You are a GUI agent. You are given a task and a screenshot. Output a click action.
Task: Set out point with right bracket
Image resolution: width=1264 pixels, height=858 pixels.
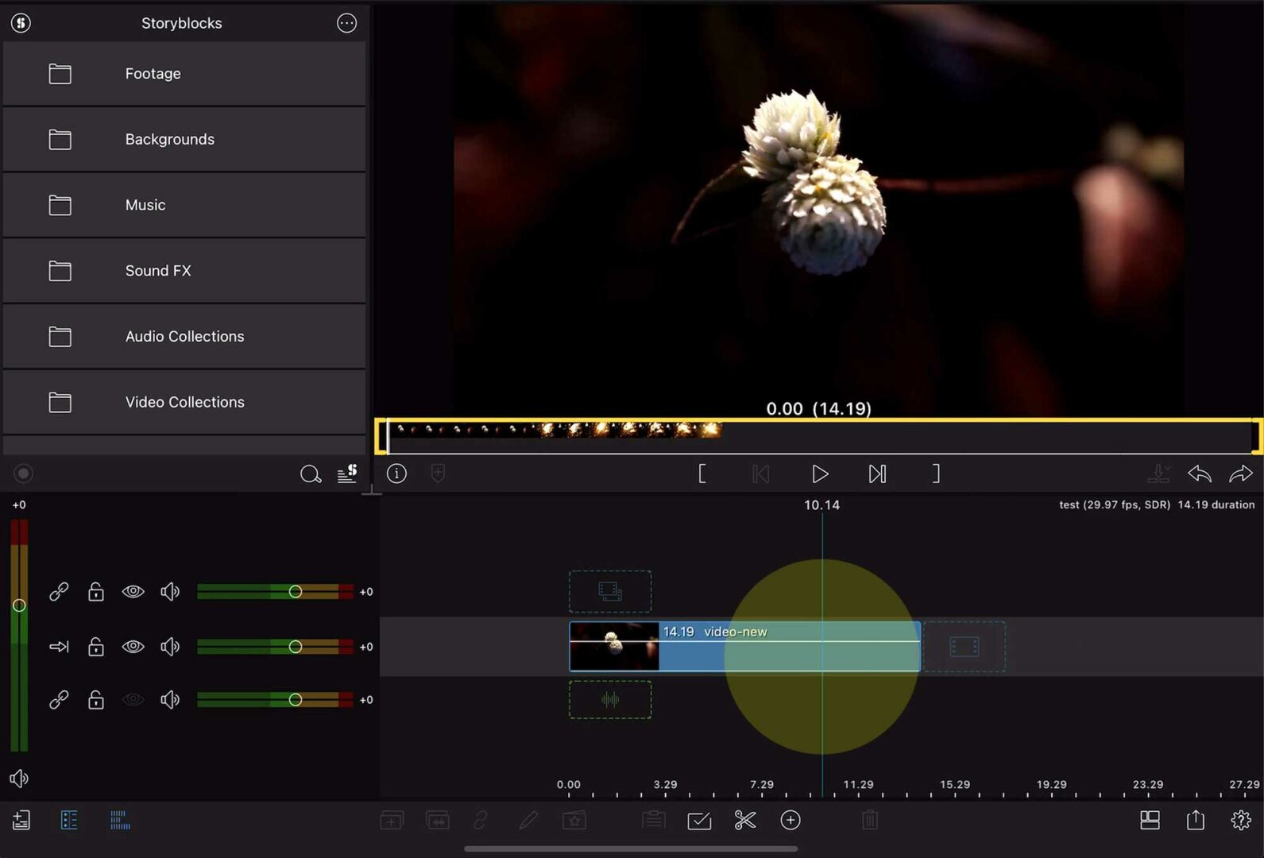coord(936,474)
